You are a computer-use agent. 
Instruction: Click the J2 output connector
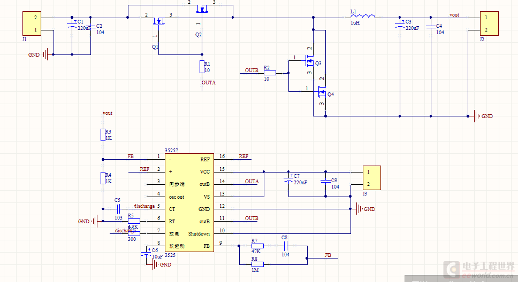489,24
